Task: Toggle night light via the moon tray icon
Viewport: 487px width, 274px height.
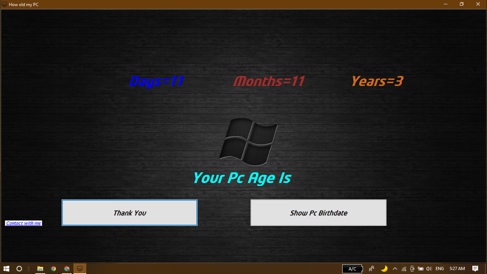Action: 384,269
